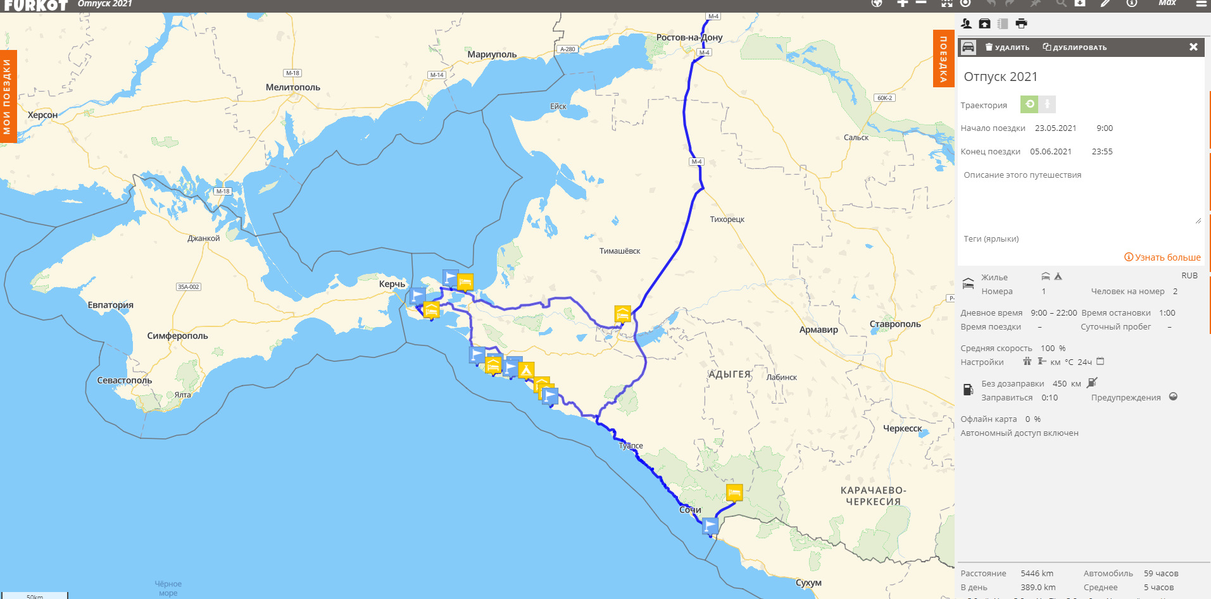1211x599 pixels.
Task: Toggle the 24ч time format
Action: point(1085,362)
